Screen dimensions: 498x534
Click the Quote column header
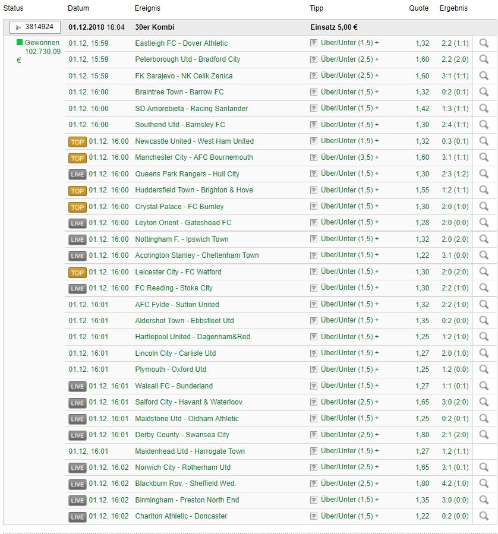tap(418, 8)
